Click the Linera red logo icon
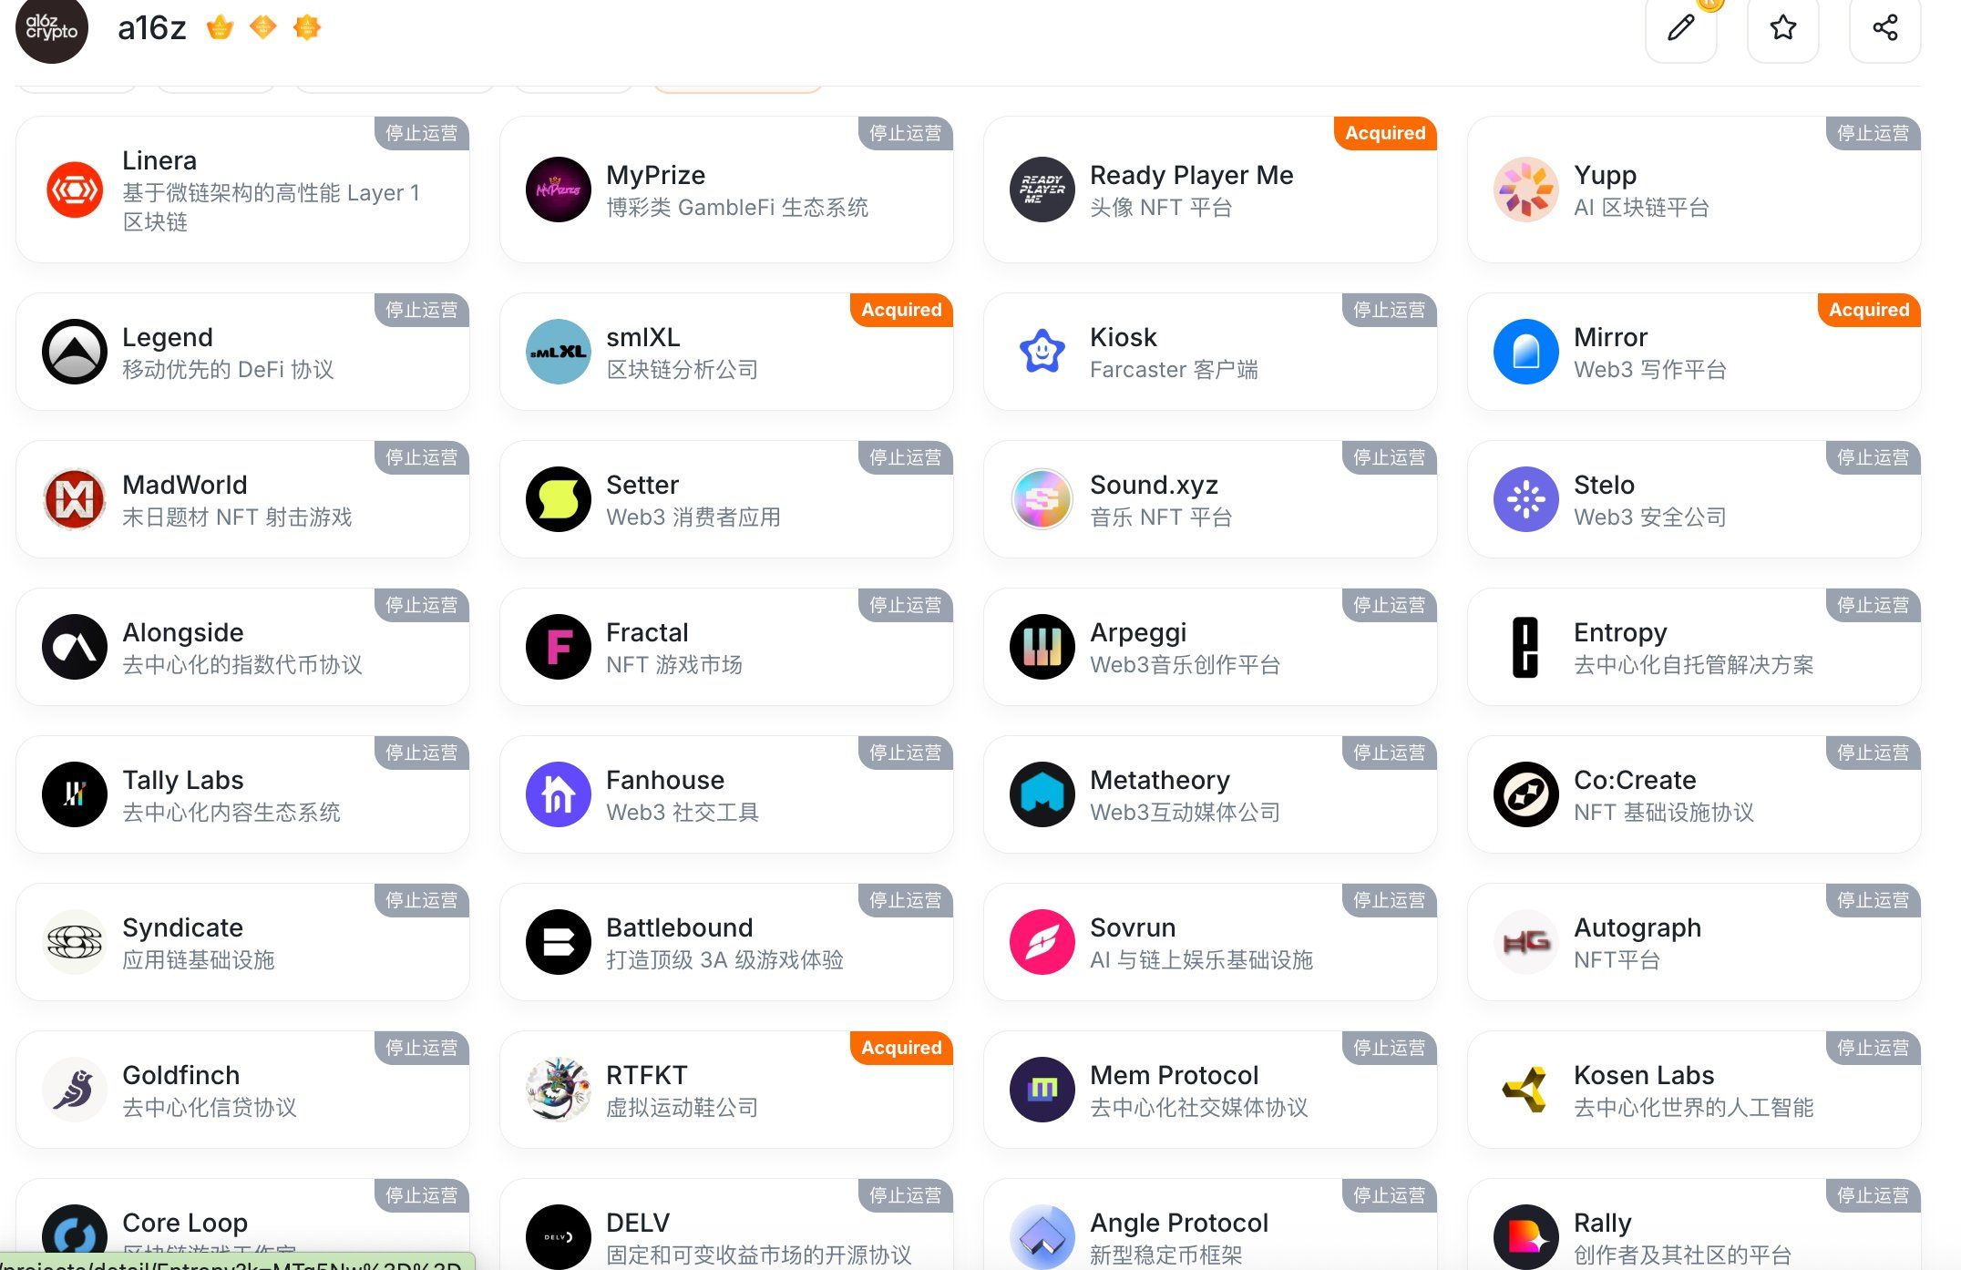This screenshot has height=1270, width=1961. pyautogui.click(x=75, y=189)
